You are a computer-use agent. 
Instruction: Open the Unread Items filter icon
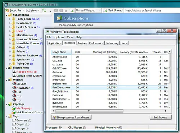(14, 76)
